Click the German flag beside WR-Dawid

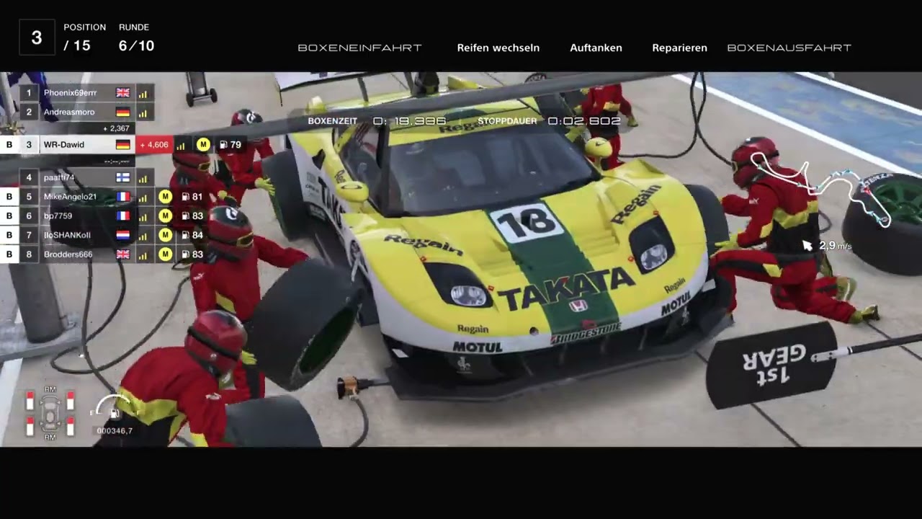[x=123, y=144]
